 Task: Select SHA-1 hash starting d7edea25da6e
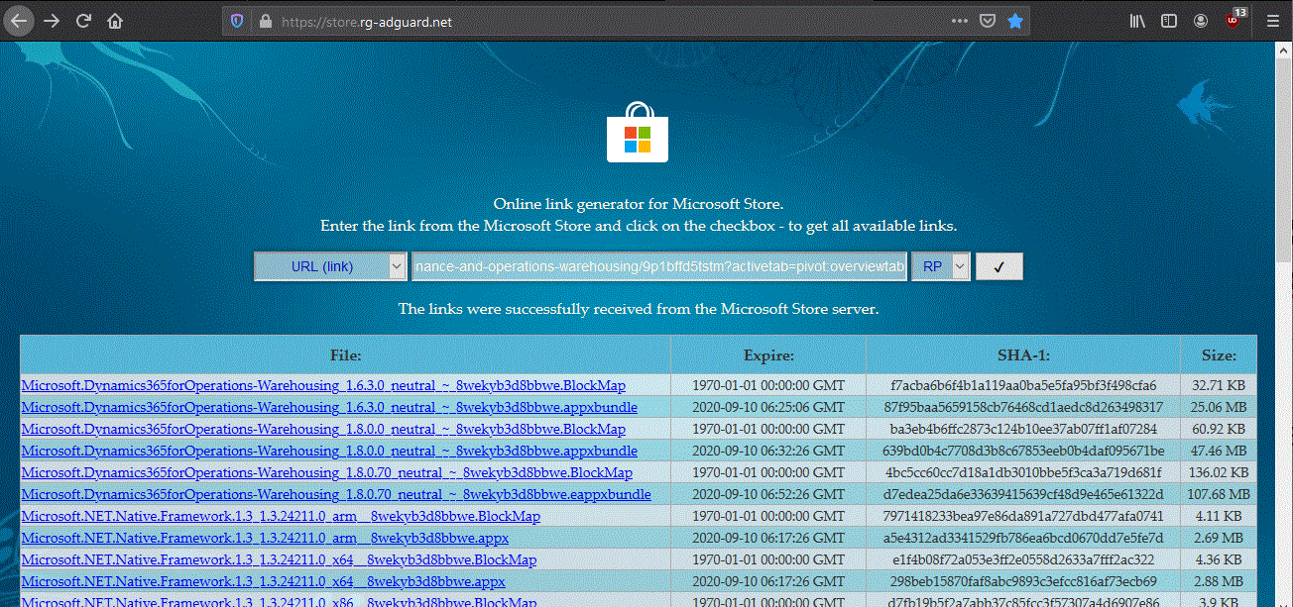(x=1023, y=494)
